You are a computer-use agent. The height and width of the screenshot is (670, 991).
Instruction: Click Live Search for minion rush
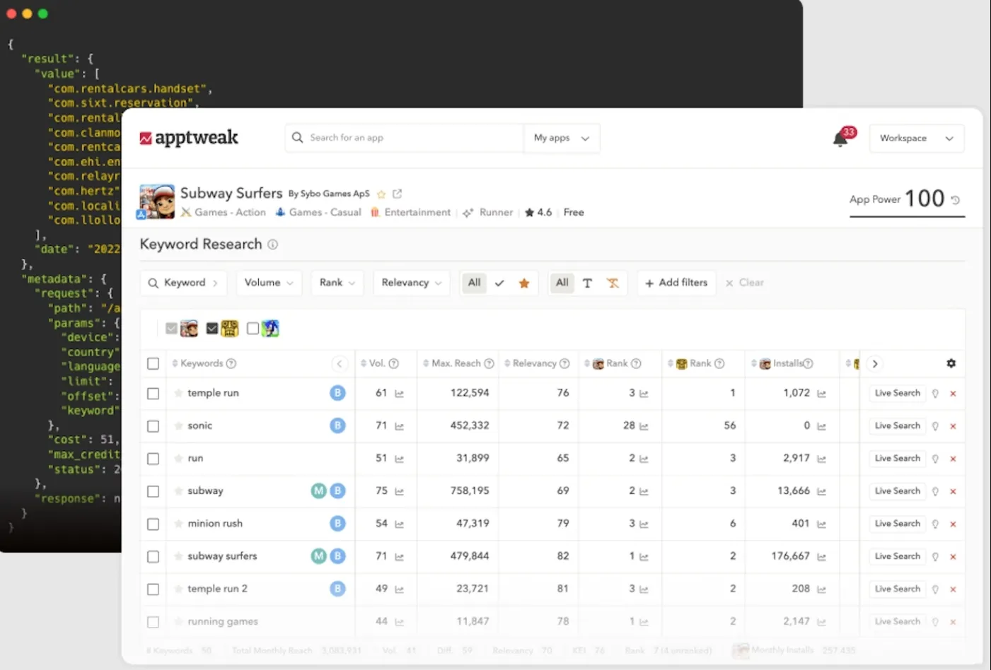[897, 524]
